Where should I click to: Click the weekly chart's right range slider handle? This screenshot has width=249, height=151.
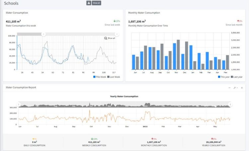[117, 34]
